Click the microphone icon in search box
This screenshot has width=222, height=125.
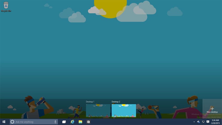click(55, 122)
